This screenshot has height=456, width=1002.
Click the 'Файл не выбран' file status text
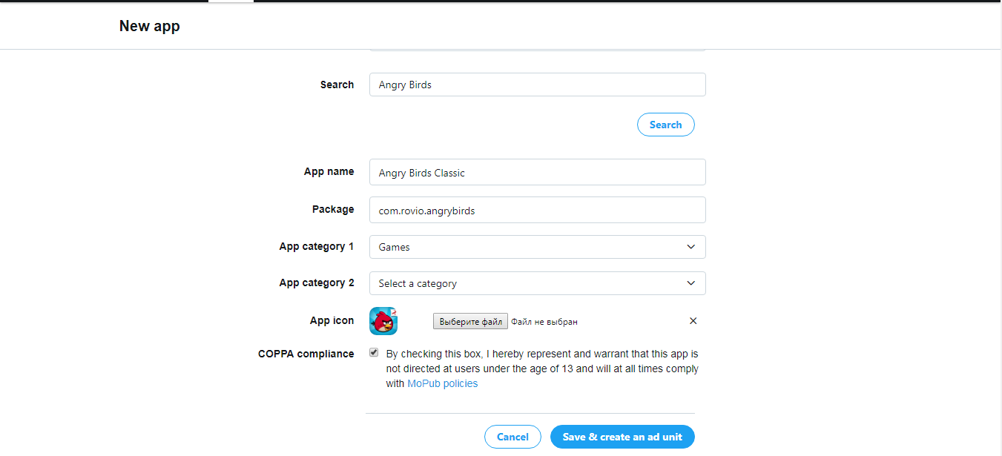click(x=544, y=322)
